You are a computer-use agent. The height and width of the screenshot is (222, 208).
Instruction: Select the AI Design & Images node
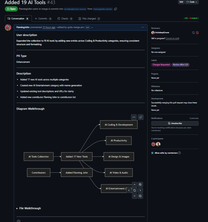click(x=119, y=156)
